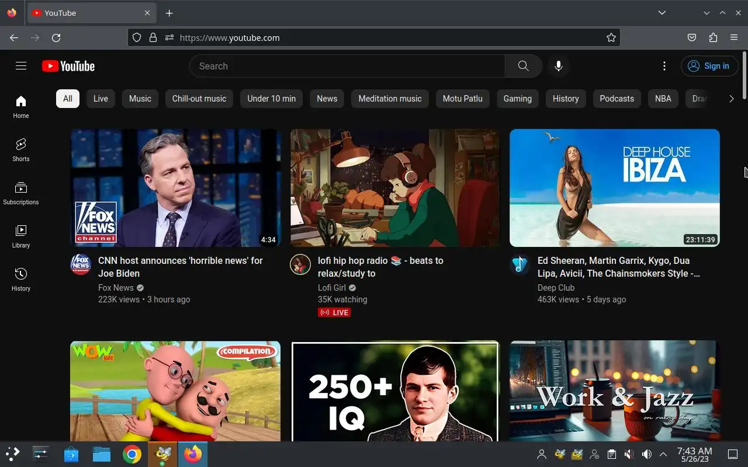The width and height of the screenshot is (748, 467).
Task: Click the Deep Club channel avatar
Action: pyautogui.click(x=520, y=264)
